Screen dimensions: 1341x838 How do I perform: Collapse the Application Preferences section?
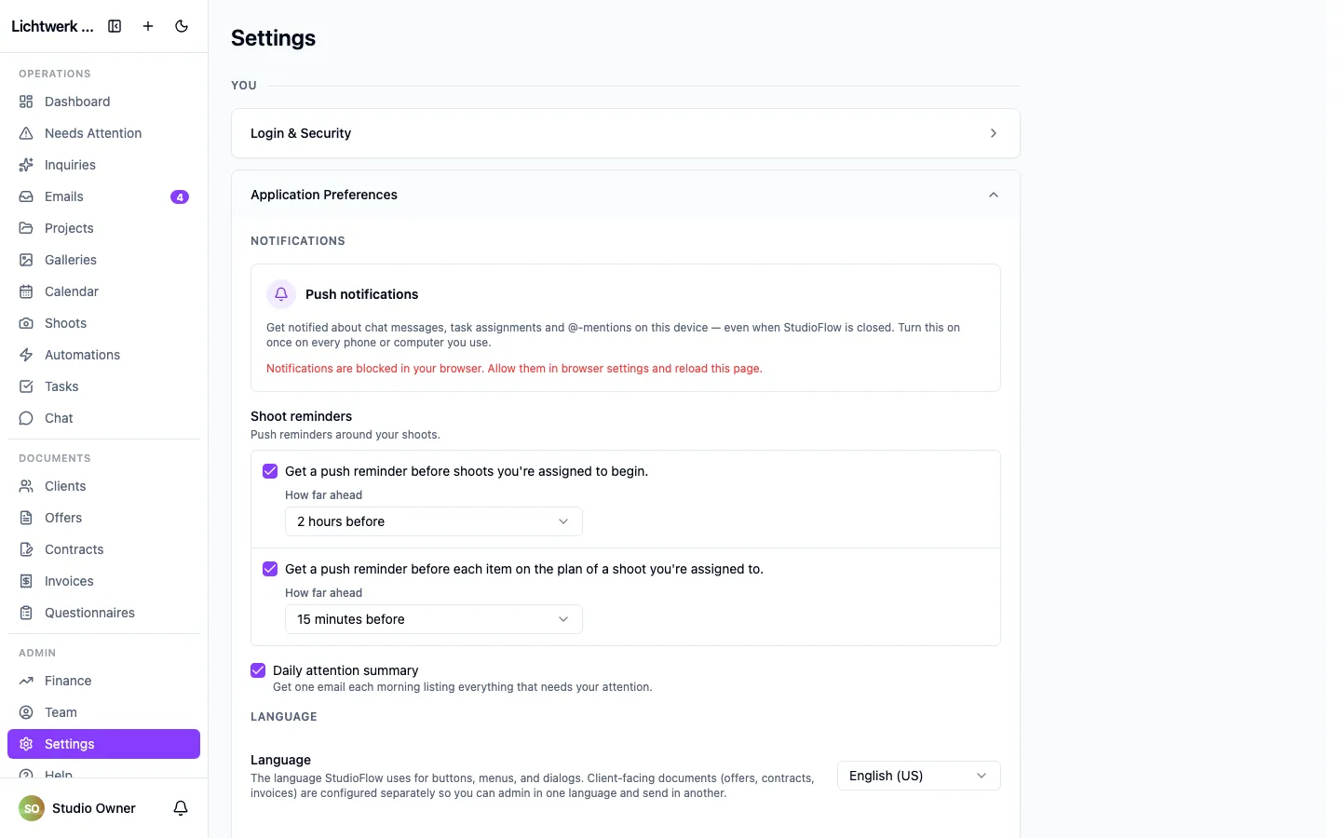(x=626, y=195)
